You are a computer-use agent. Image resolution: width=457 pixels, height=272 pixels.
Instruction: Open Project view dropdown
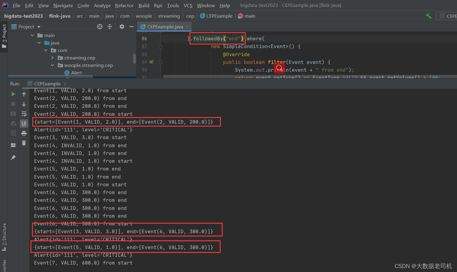click(39, 27)
